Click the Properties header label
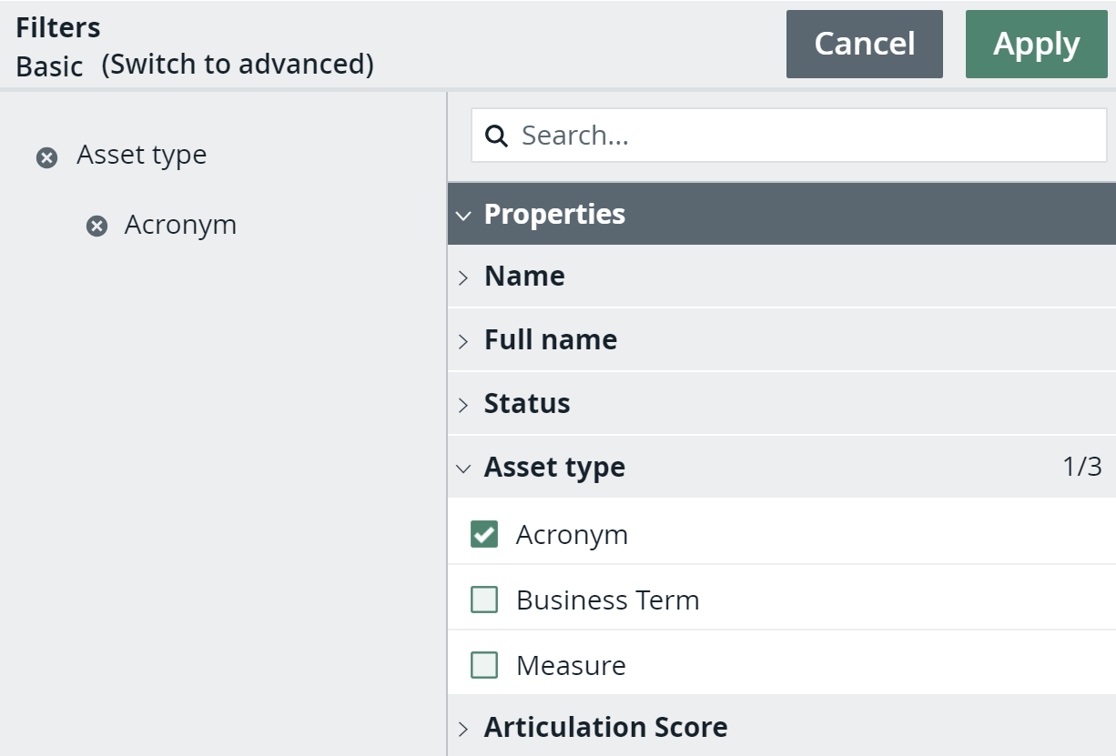1116x756 pixels. click(554, 215)
